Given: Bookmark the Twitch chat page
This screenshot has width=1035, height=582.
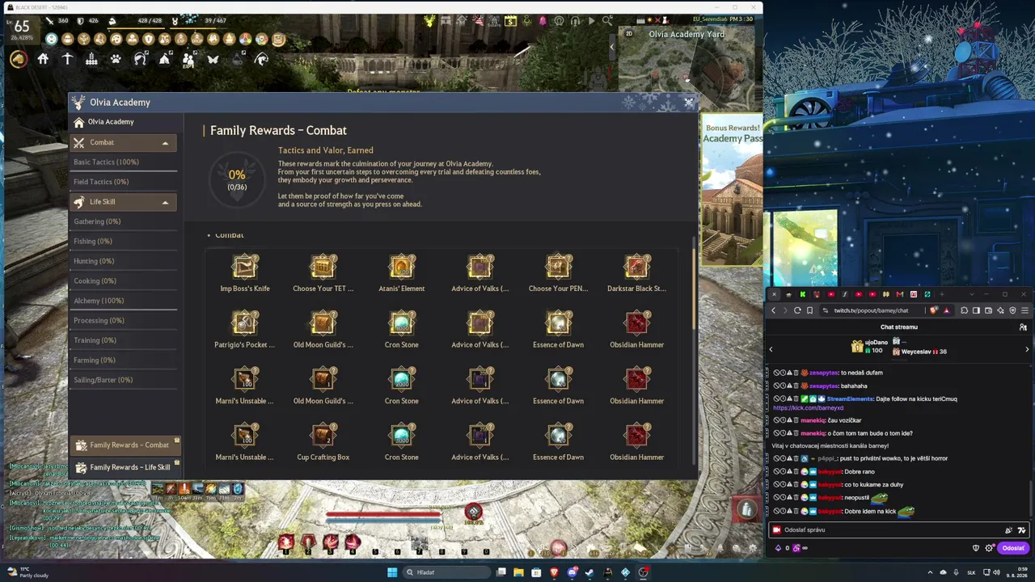Looking at the screenshot, I should (x=809, y=310).
